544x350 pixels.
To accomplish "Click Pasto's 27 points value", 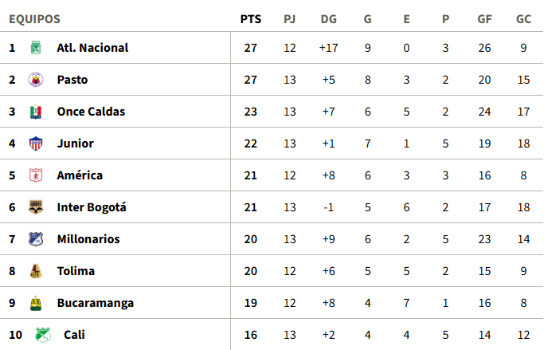I will 250,80.
